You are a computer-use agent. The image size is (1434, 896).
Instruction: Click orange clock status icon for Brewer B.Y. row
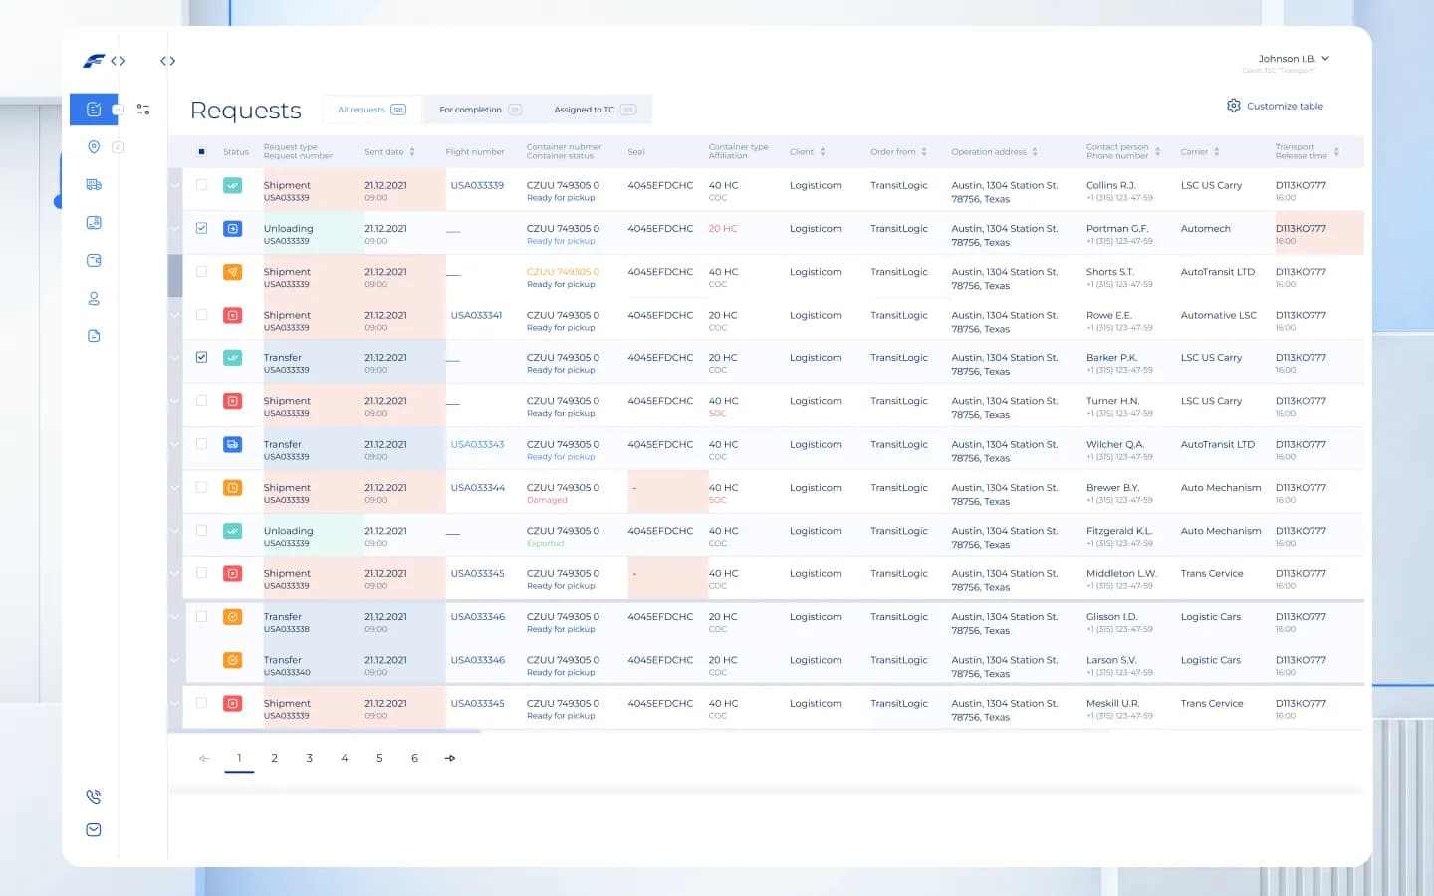click(232, 488)
